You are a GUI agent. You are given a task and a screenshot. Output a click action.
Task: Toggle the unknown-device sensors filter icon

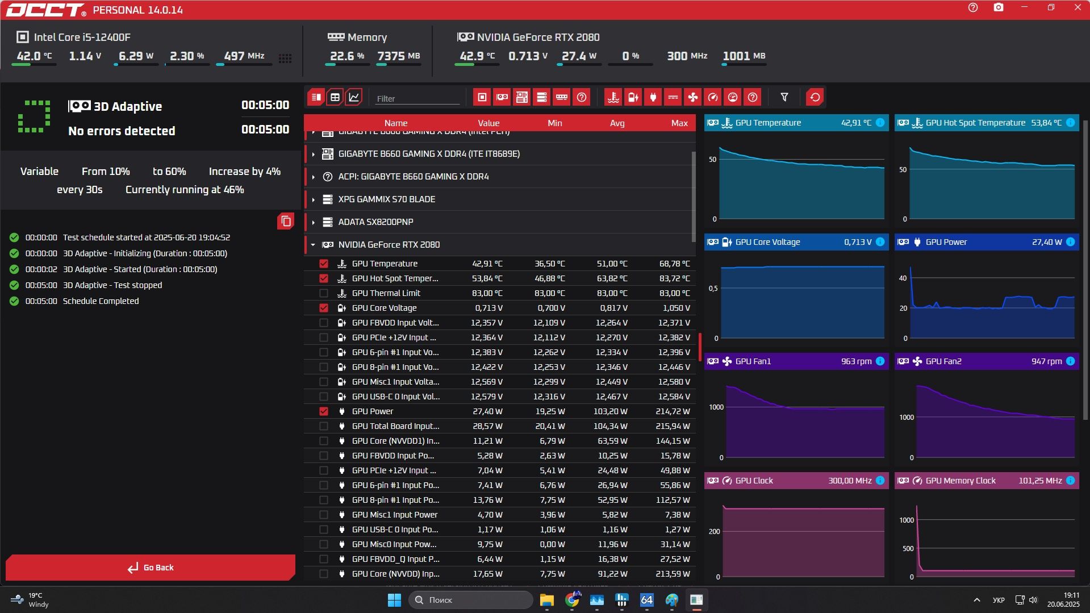[x=582, y=97]
